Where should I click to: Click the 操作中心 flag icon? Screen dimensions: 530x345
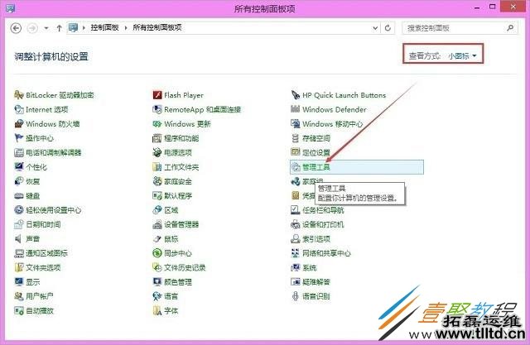[x=18, y=138]
